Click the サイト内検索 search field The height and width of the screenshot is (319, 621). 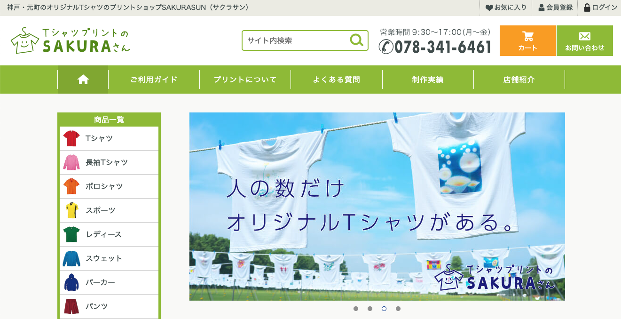tap(296, 40)
